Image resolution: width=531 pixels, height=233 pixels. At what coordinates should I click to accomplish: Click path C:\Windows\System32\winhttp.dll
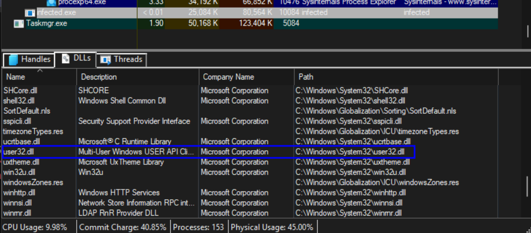350,193
